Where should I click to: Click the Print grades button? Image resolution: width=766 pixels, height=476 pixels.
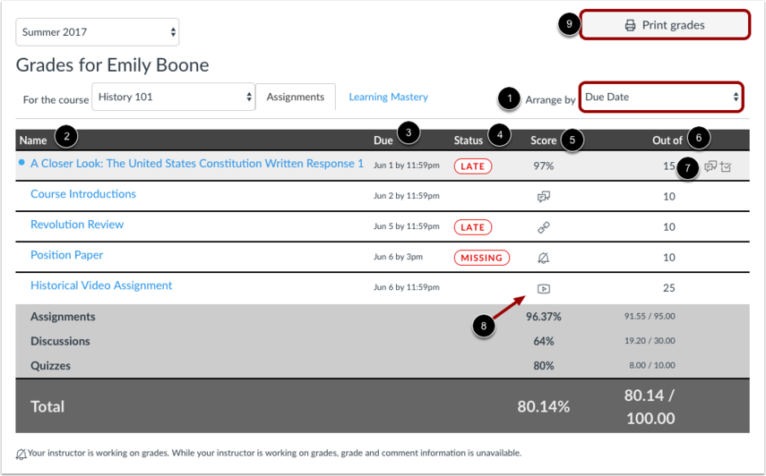[x=665, y=25]
